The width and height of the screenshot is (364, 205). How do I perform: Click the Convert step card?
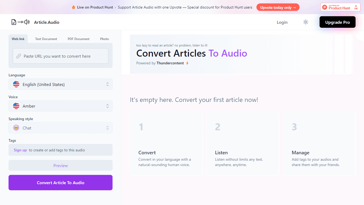coord(166,144)
